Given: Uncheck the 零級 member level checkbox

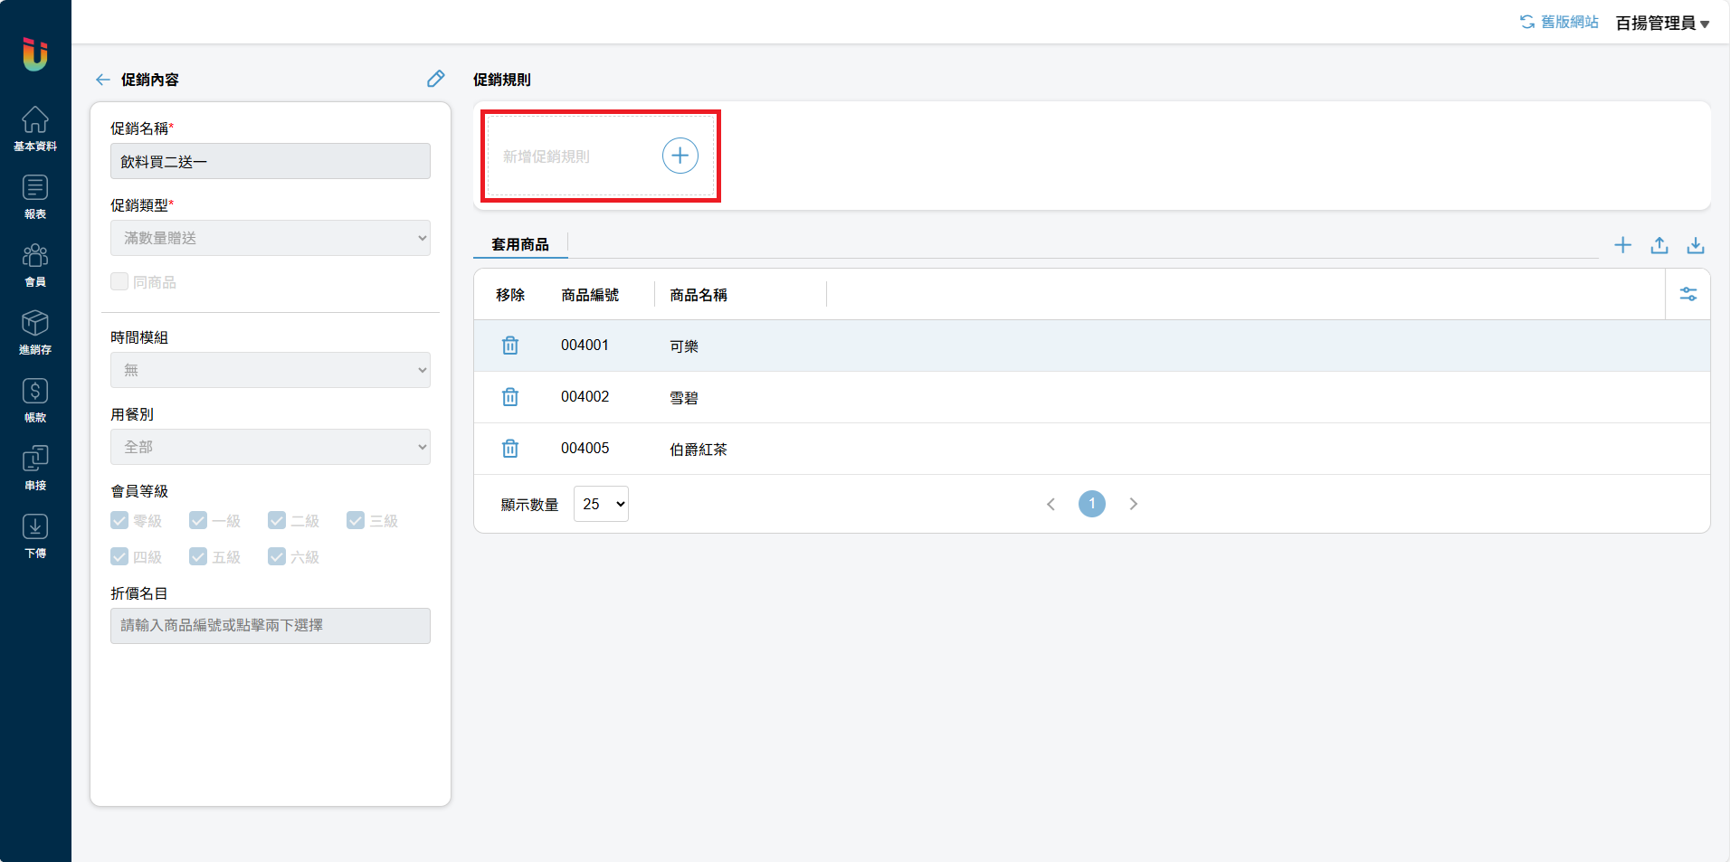Looking at the screenshot, I should tap(119, 521).
